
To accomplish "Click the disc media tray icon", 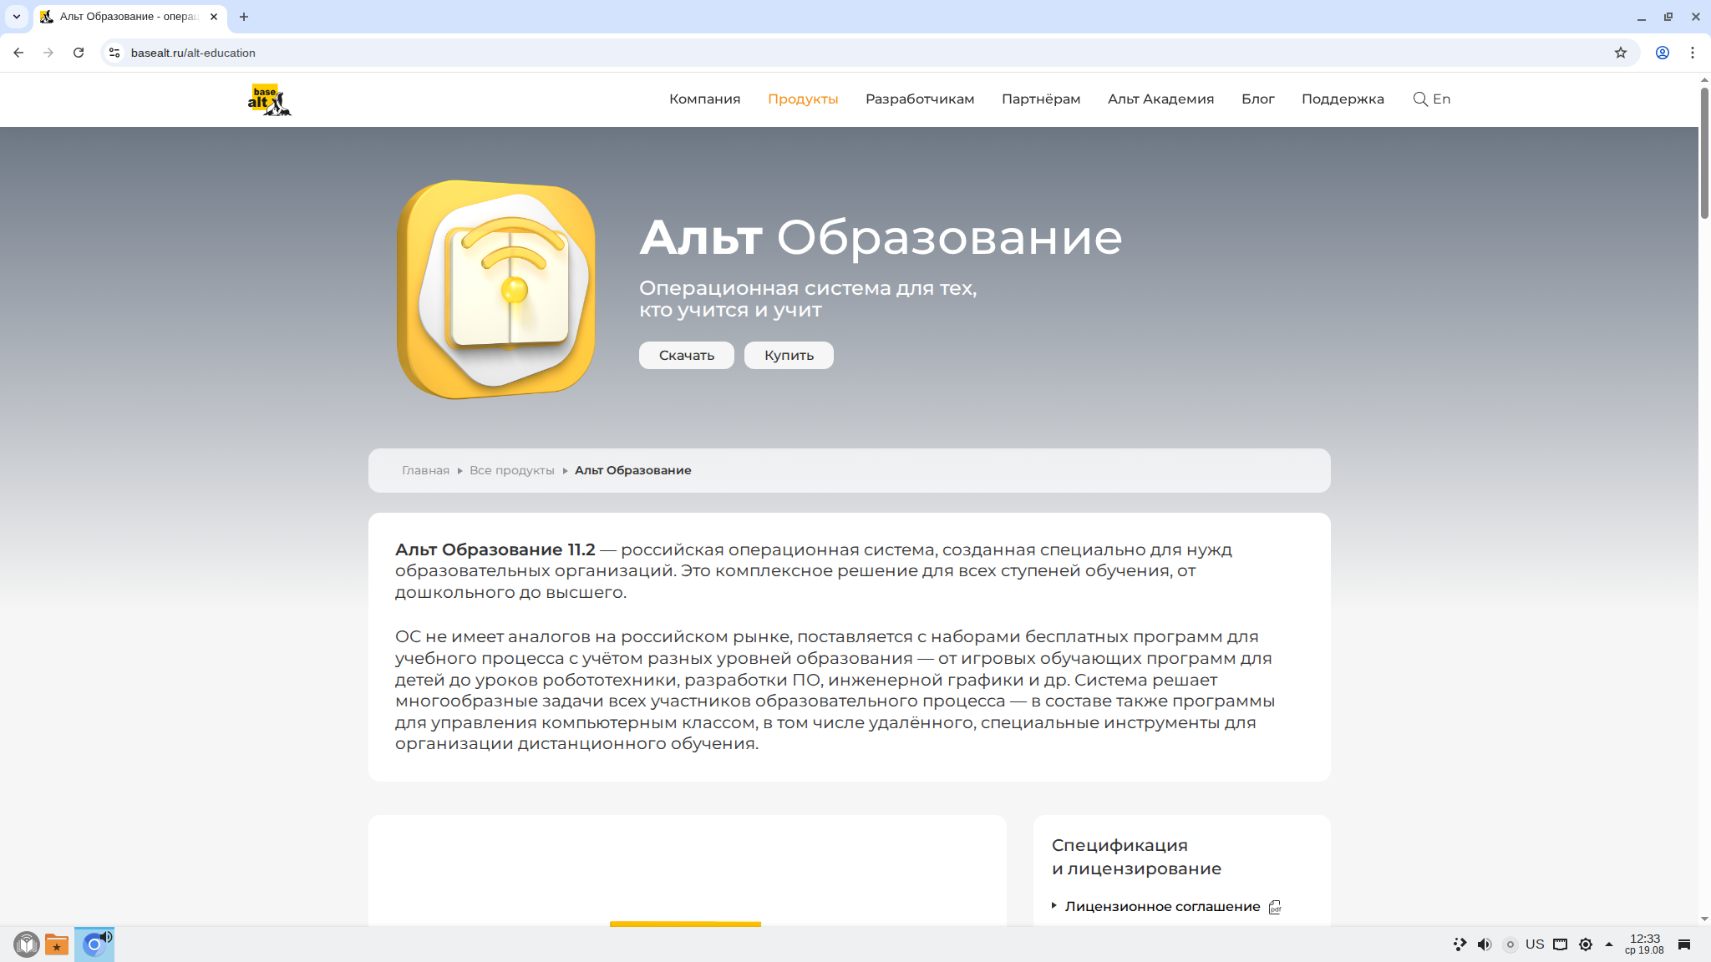I will coord(1510,944).
